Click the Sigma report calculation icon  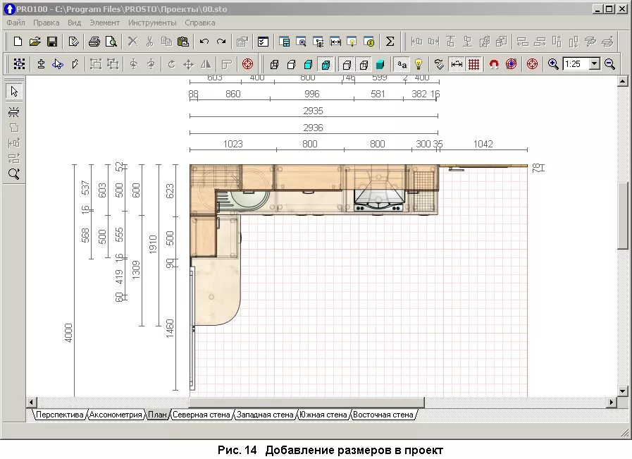[x=390, y=42]
